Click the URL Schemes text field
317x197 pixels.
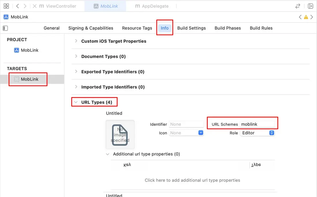coord(257,124)
